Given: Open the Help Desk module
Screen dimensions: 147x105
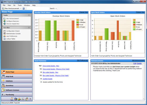Looking at the screenshot, I should (17, 77).
